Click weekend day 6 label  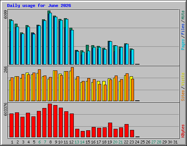point(39,142)
